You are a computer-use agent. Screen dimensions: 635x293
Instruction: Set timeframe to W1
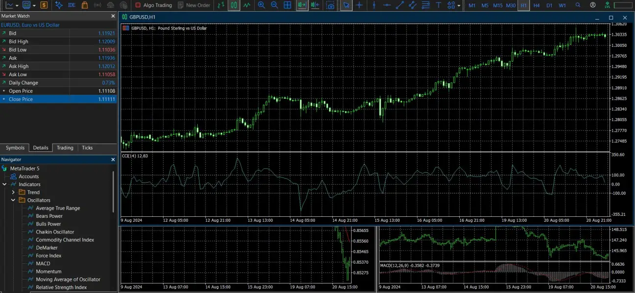562,5
